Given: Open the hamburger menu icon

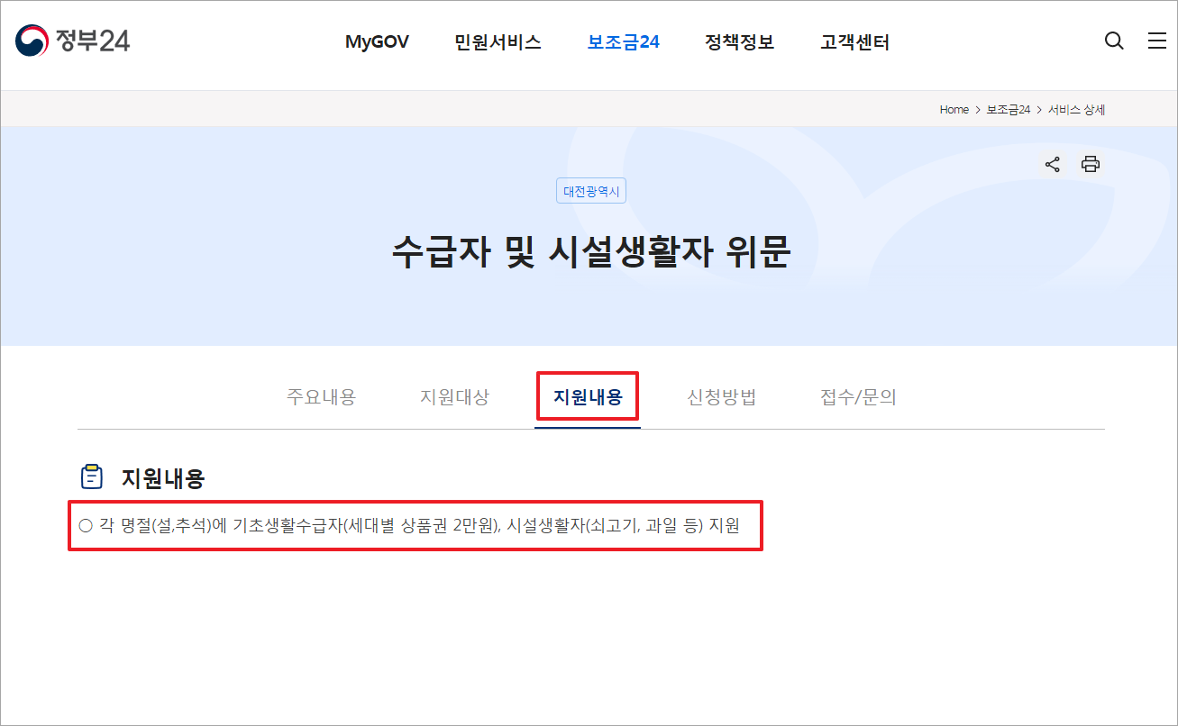Looking at the screenshot, I should (1157, 41).
